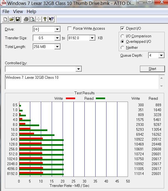
Task: Click the write value 11005
Action: click(x=139, y=169)
